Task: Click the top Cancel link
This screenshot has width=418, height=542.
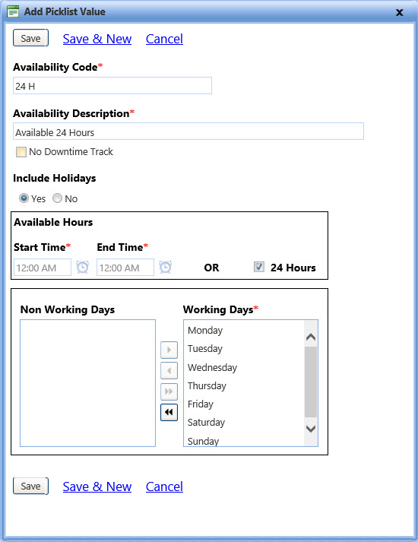Action: point(164,39)
